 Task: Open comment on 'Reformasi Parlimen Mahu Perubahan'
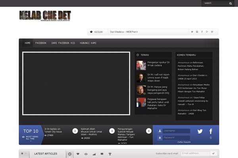click(x=191, y=66)
